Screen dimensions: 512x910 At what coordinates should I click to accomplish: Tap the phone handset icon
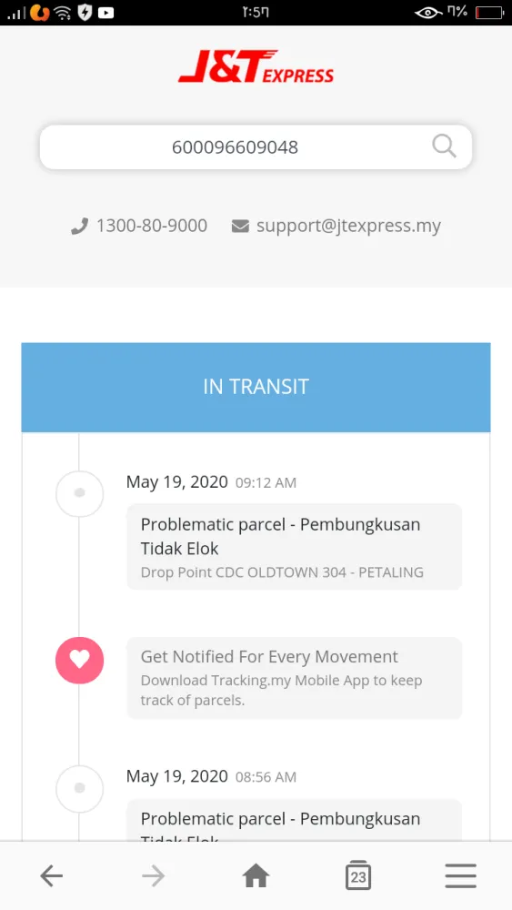[x=79, y=226]
